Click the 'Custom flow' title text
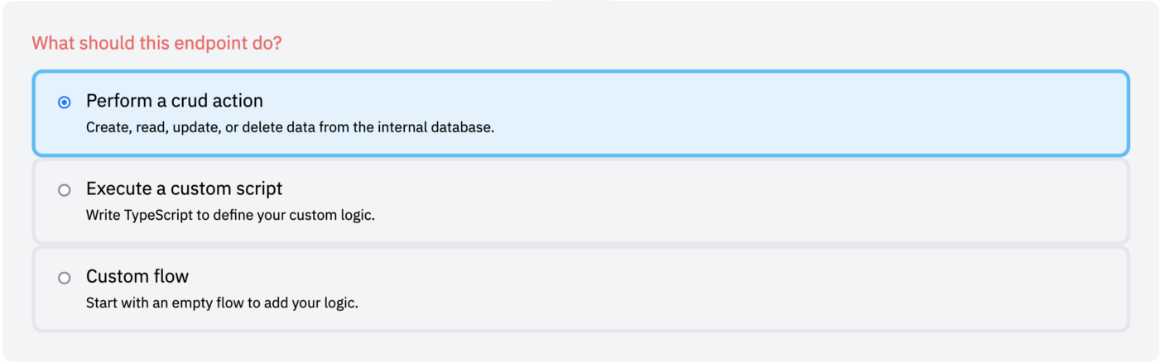The width and height of the screenshot is (1159, 362). 137,276
